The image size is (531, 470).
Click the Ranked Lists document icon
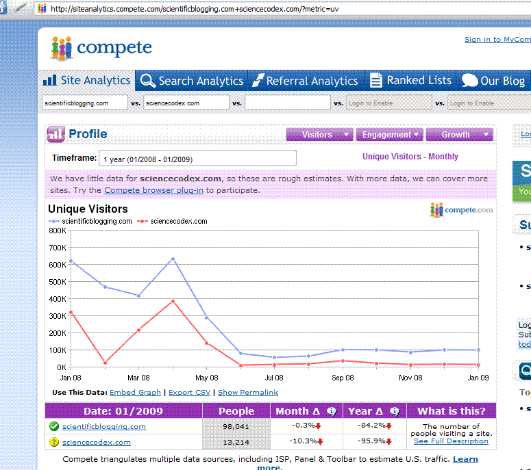(375, 80)
